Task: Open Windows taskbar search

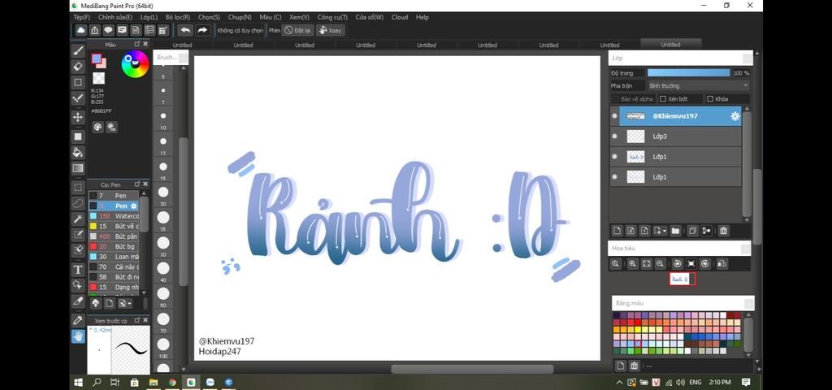Action: (97, 382)
